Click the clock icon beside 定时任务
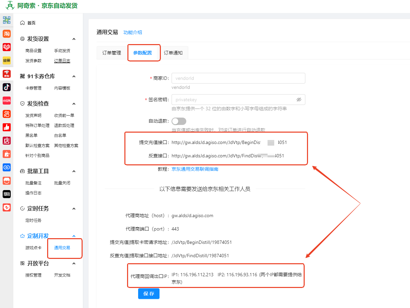 click(22, 208)
